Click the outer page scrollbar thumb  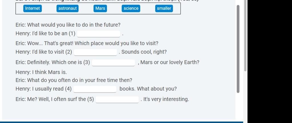click(245, 35)
